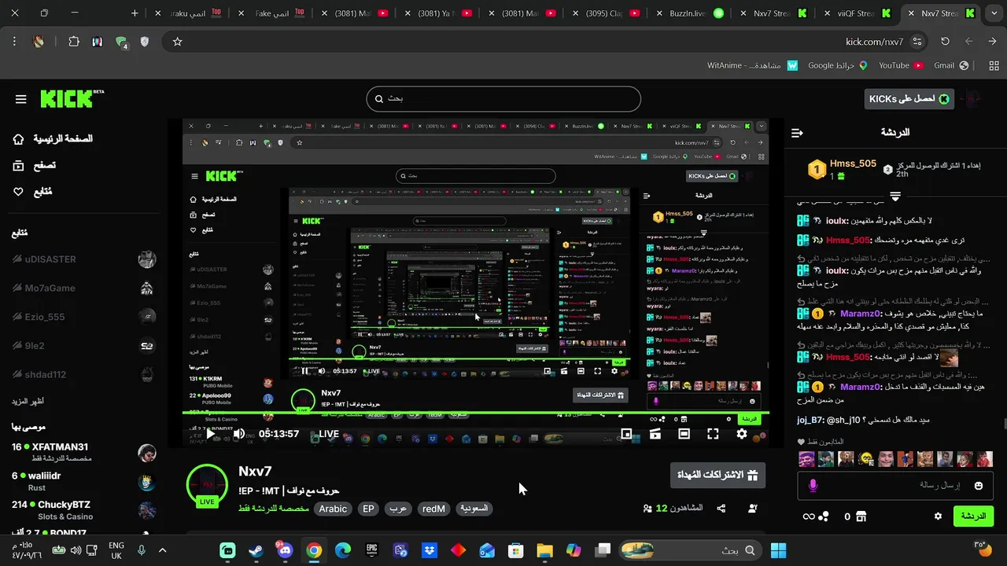
Task: Mute the stream volume speaker icon
Action: point(239,434)
